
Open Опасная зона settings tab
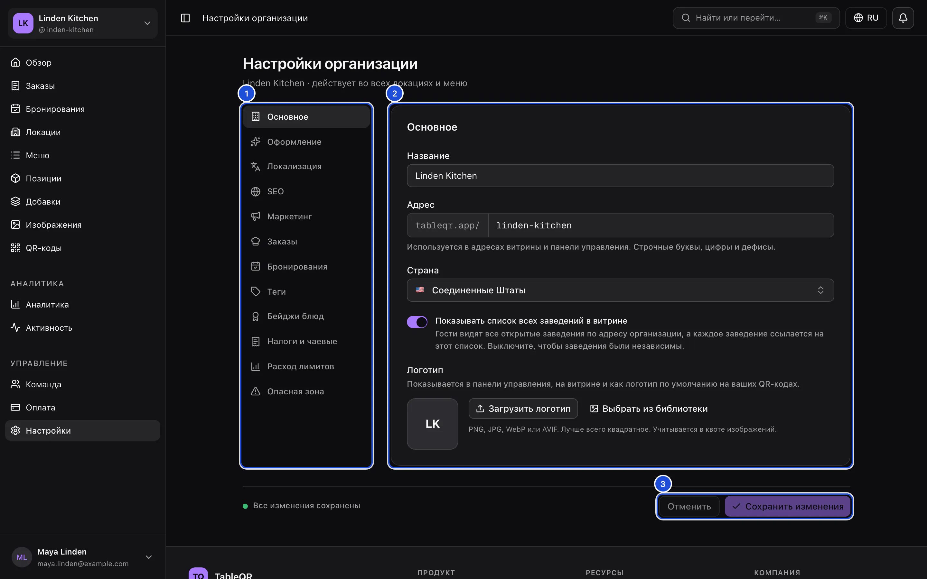click(x=306, y=391)
